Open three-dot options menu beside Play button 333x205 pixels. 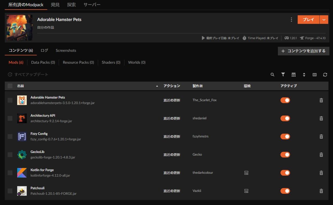tap(291, 20)
